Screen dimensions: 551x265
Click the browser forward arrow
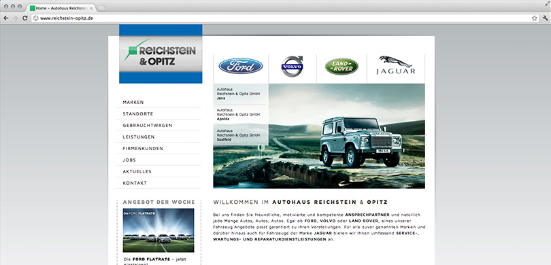tap(15, 18)
